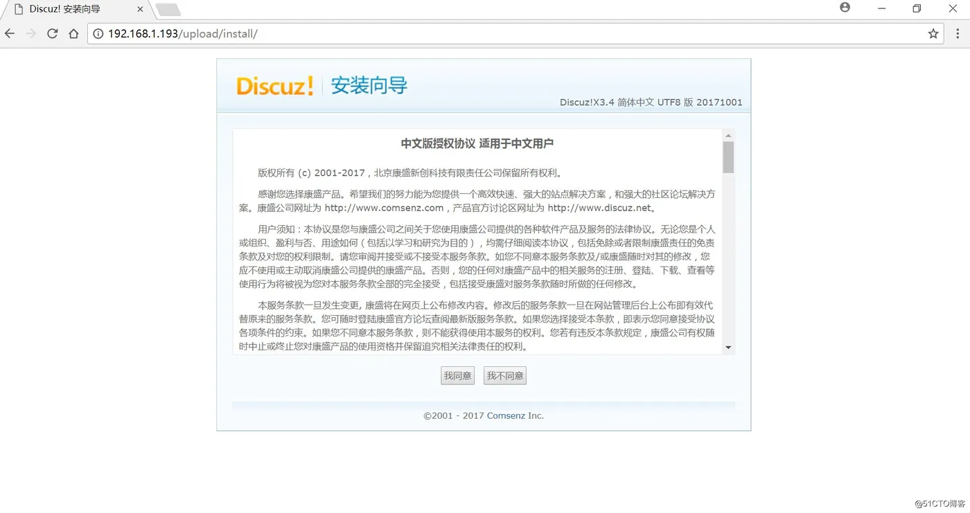Open the Chrome user profile icon

845,8
